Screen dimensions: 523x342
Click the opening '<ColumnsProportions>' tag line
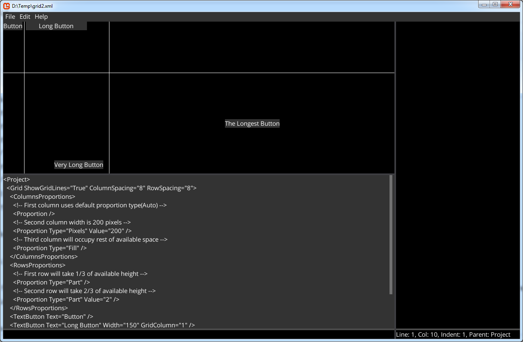(x=42, y=197)
